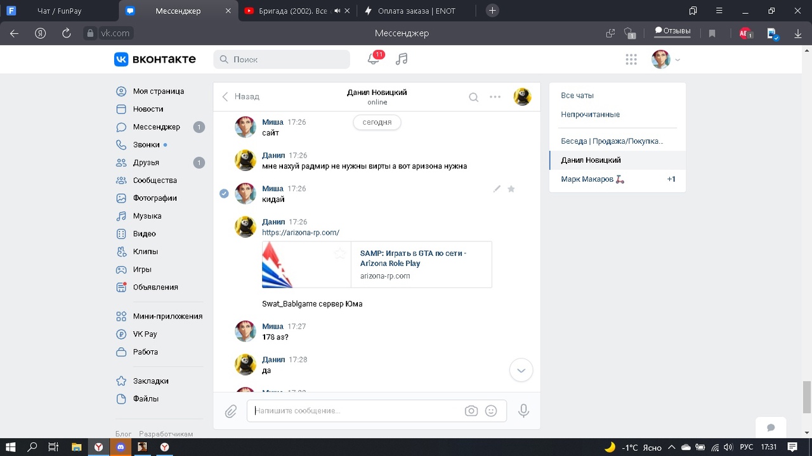Toggle the selected message checkmark for кидай
Viewport: 812px width, 456px height.
tap(224, 193)
